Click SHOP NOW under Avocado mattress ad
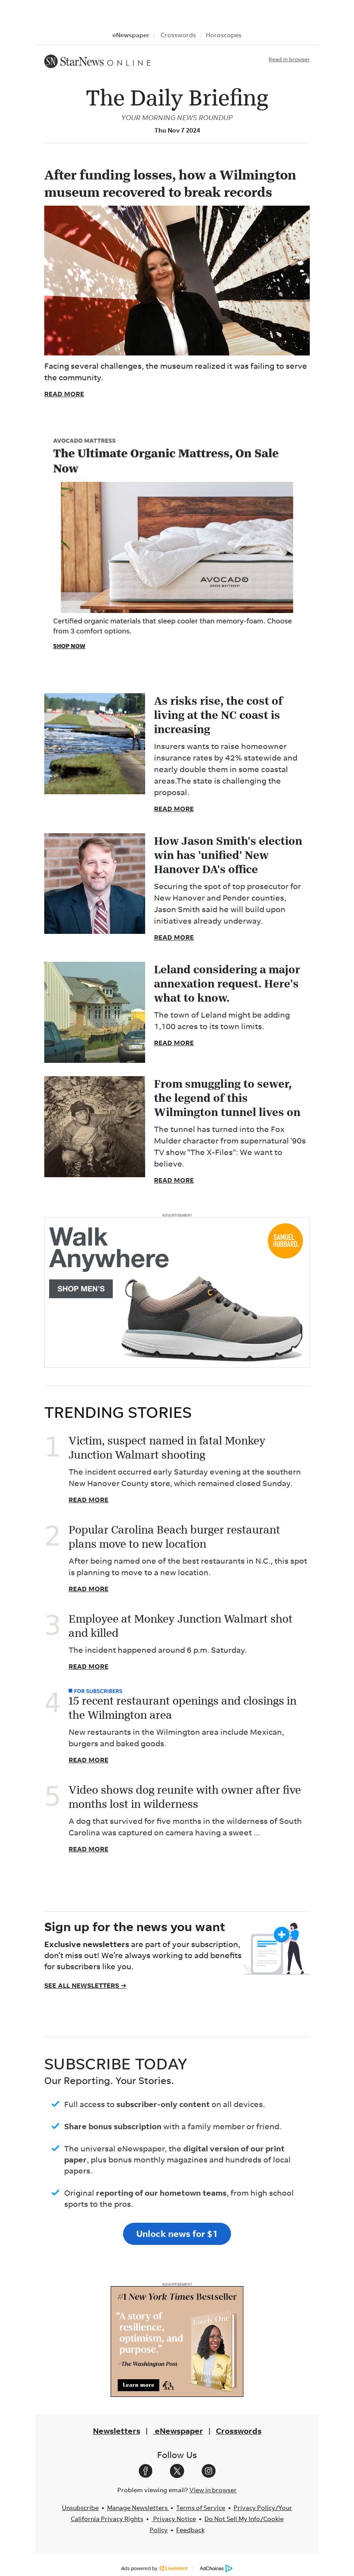The height and width of the screenshot is (2576, 354). 69,646
